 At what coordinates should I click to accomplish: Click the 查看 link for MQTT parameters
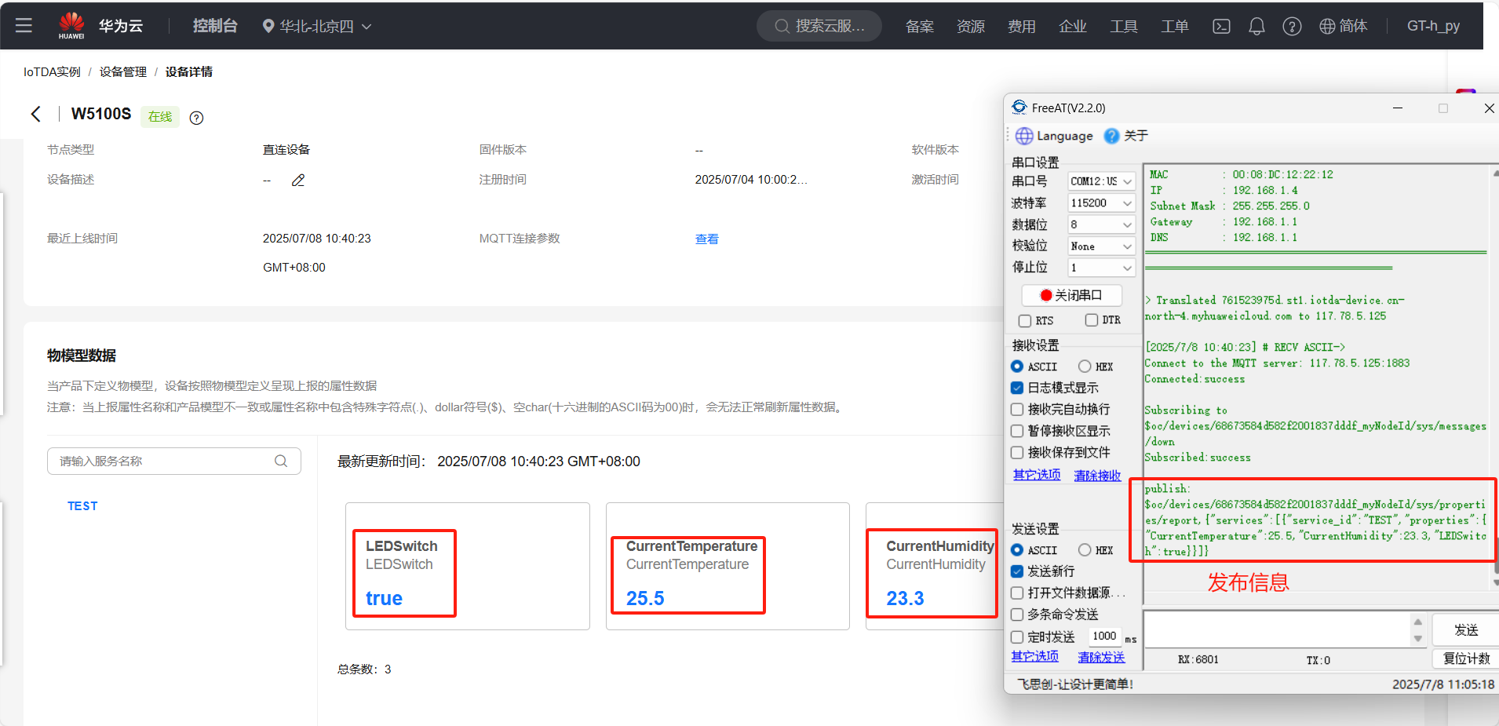point(706,239)
